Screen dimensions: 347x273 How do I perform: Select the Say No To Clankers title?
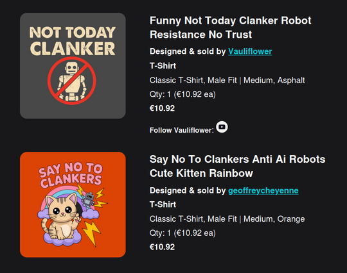[238, 166]
